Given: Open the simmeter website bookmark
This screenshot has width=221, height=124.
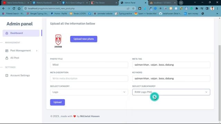Looking at the screenshot, I should coord(103,14).
